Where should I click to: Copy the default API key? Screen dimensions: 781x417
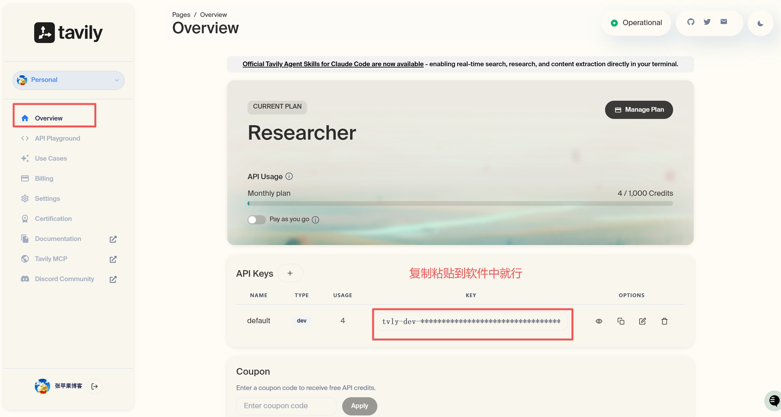click(621, 321)
